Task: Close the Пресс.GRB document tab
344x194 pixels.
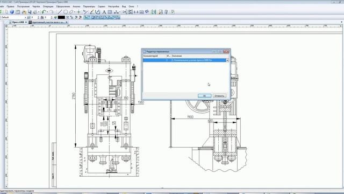Action: pos(26,22)
